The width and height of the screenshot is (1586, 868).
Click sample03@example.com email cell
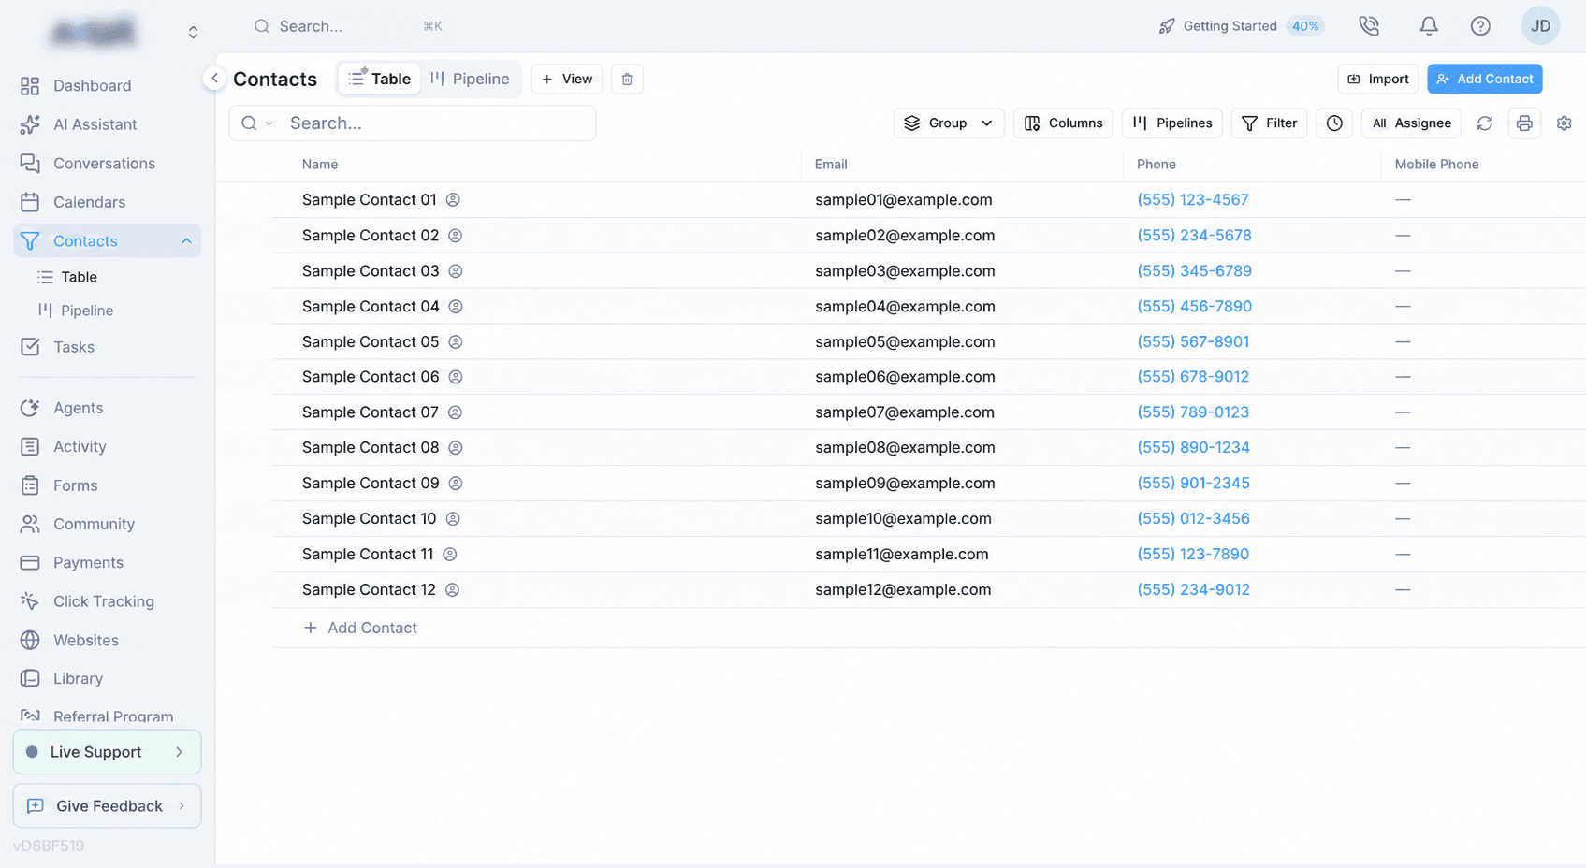click(x=905, y=271)
